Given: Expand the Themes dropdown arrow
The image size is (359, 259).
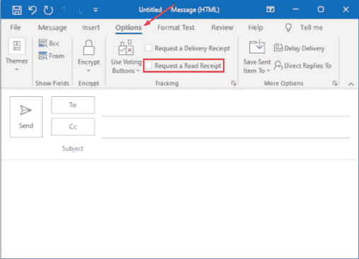Looking at the screenshot, I should point(16,69).
